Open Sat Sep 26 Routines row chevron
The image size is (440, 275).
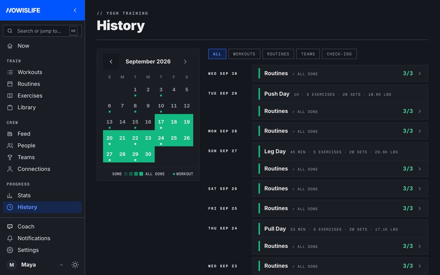click(420, 188)
